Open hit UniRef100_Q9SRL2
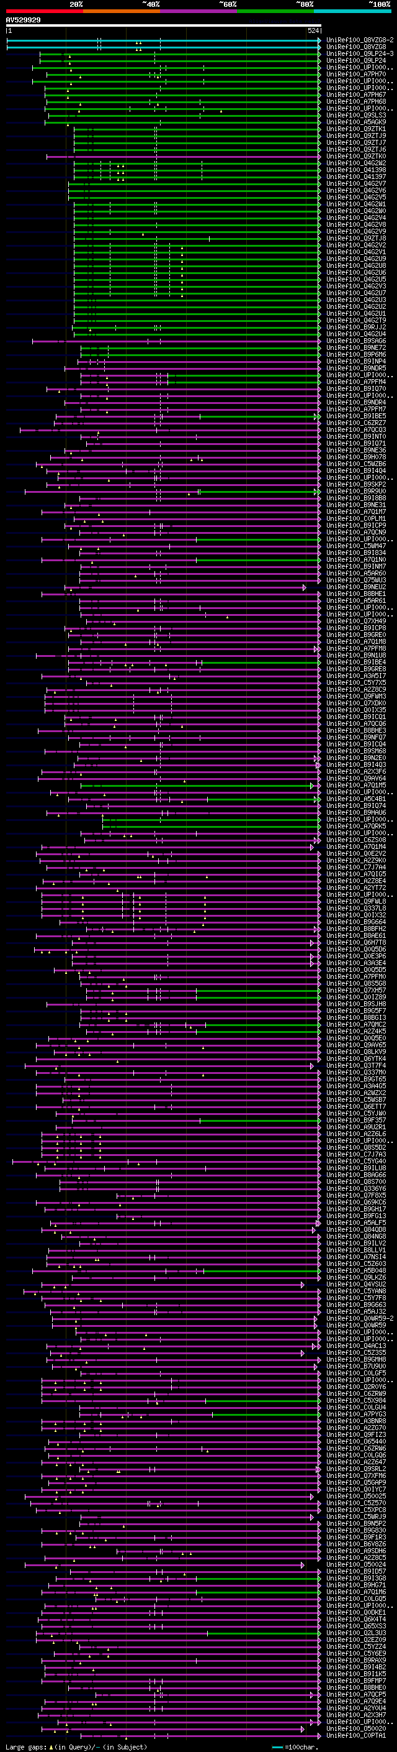397x1752 pixels. click(356, 1469)
